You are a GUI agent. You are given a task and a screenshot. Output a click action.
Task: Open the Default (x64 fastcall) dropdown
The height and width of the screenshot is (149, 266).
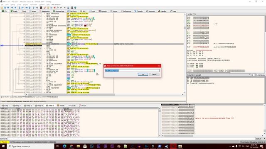point(219,75)
